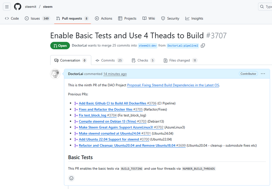
Task: Open the Projects tab
Action: 127,18
